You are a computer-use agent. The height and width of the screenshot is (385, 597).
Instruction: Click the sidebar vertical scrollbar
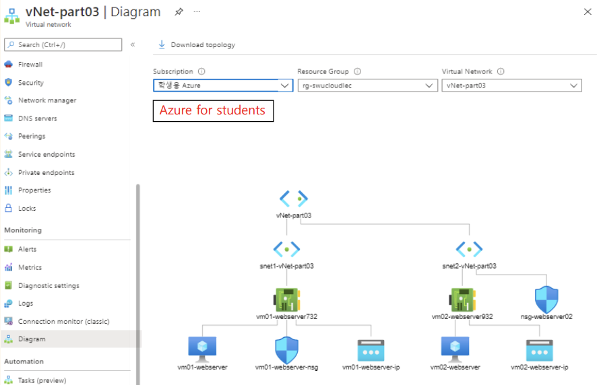[x=138, y=285]
